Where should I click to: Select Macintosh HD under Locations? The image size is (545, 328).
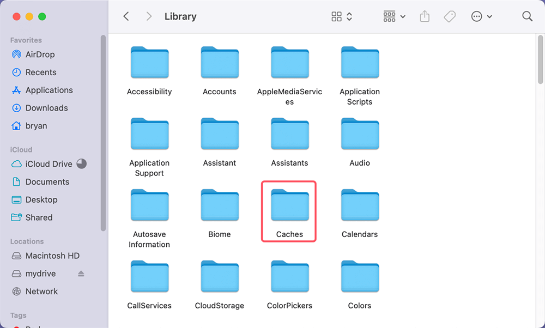[52, 256]
